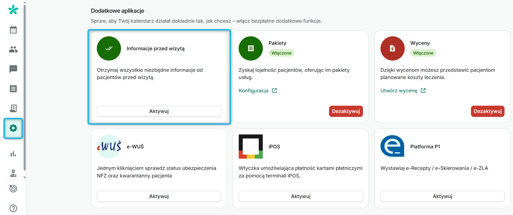The height and width of the screenshot is (215, 513).
Task: Deactivate the Wyceny app
Action: click(488, 111)
